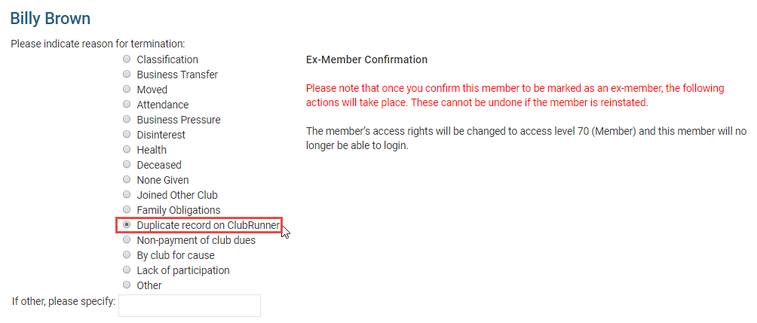757x323 pixels.
Task: Select By club for cause
Action: [x=127, y=255]
